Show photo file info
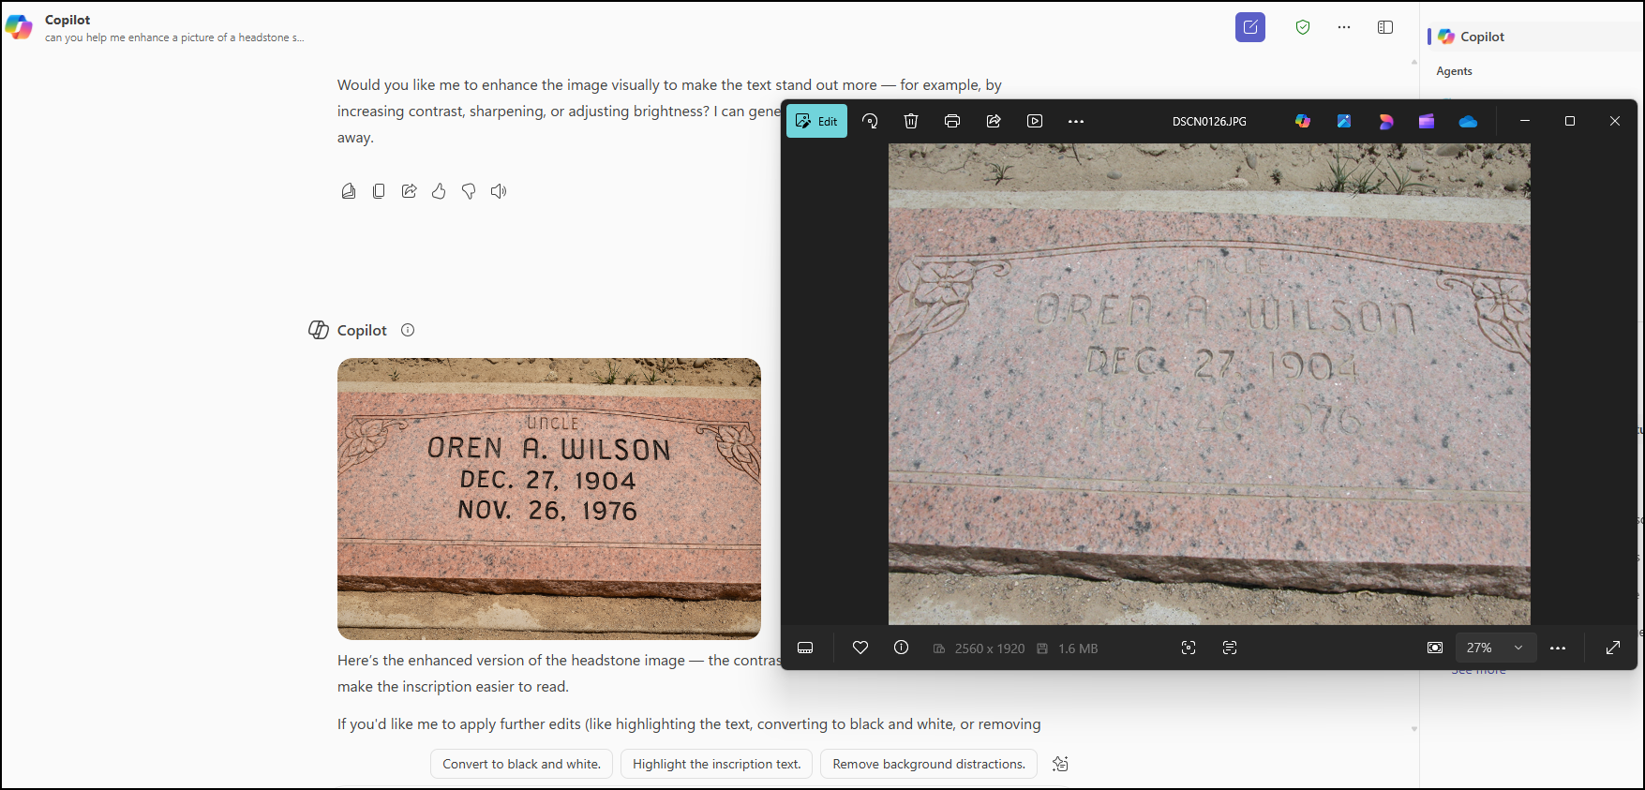Image resolution: width=1645 pixels, height=790 pixels. [902, 648]
